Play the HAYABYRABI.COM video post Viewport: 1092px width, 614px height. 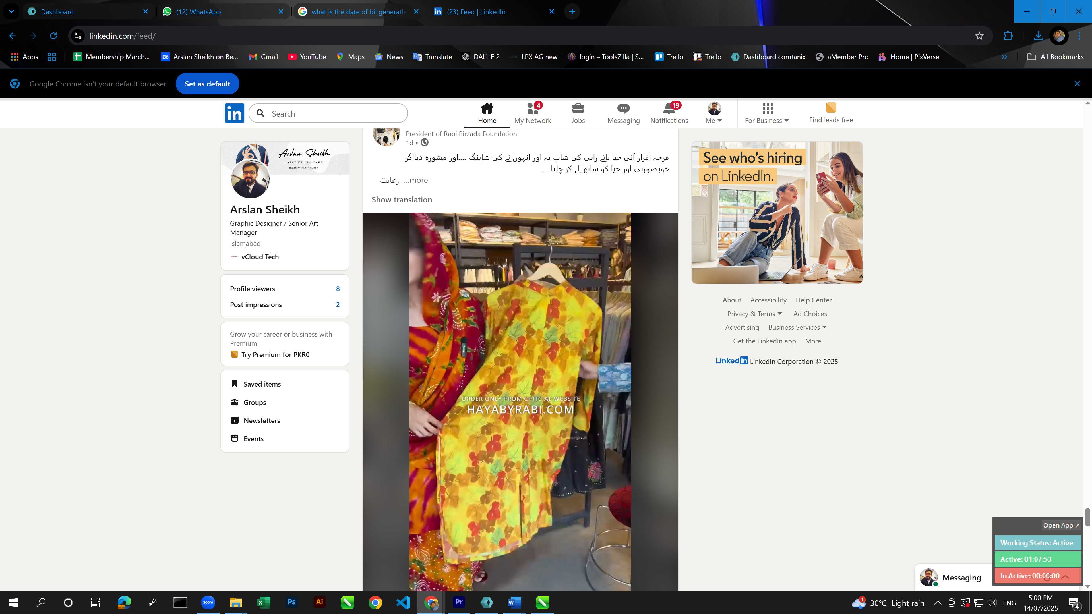click(520, 402)
